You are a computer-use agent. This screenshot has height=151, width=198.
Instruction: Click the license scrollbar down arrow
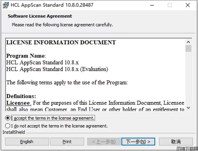coord(188,108)
